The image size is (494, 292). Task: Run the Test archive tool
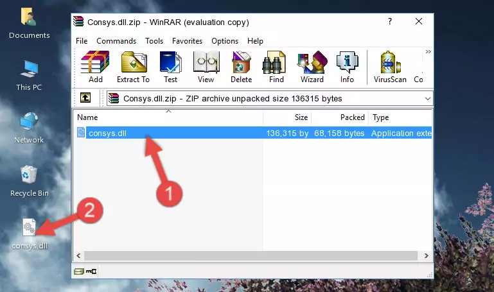pyautogui.click(x=170, y=67)
